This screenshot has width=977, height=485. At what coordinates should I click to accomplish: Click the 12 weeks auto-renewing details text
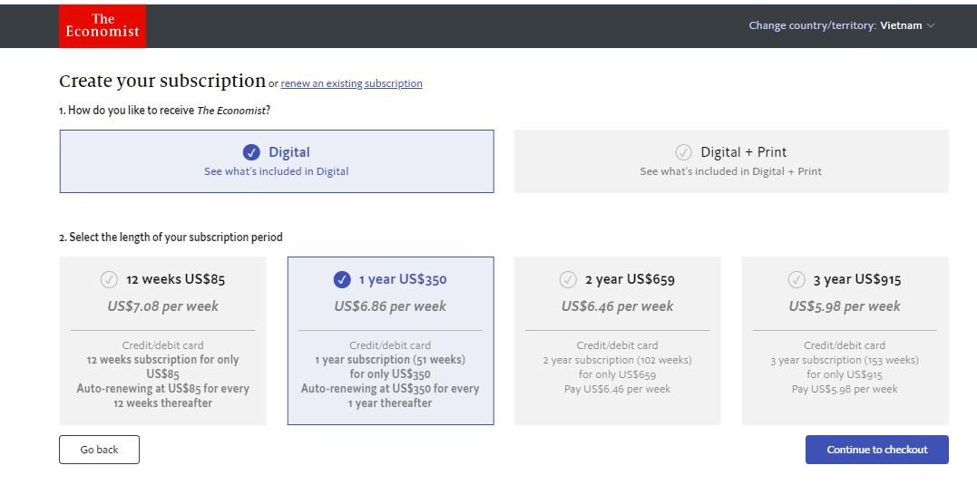click(x=163, y=395)
